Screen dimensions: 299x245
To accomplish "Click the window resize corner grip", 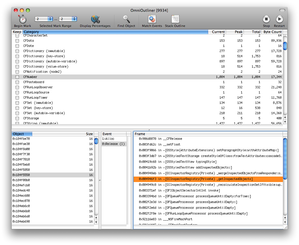I will point(285,227).
